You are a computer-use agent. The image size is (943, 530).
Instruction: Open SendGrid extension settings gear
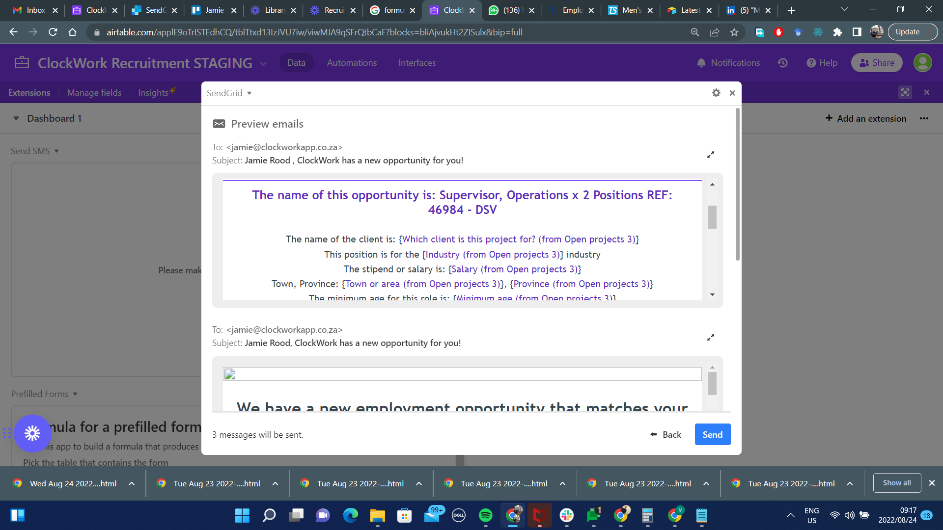click(716, 93)
